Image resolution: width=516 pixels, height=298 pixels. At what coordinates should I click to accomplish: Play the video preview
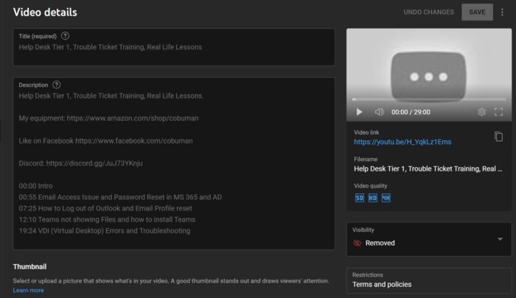pyautogui.click(x=360, y=112)
